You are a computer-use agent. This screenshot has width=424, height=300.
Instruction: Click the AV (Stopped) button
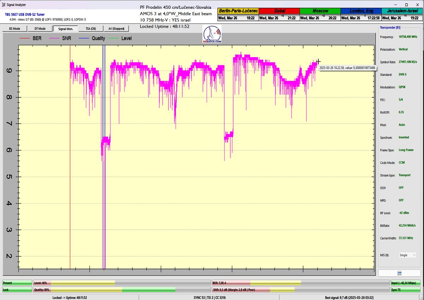coord(116,29)
